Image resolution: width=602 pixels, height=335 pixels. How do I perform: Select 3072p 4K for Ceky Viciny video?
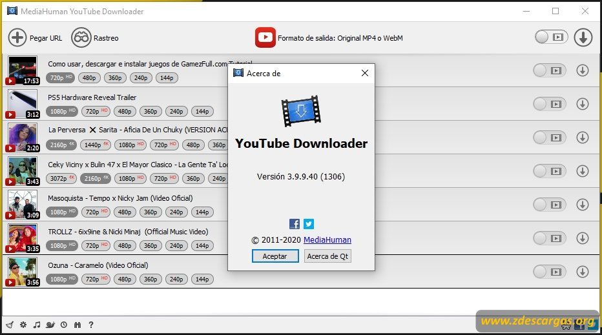coord(61,178)
